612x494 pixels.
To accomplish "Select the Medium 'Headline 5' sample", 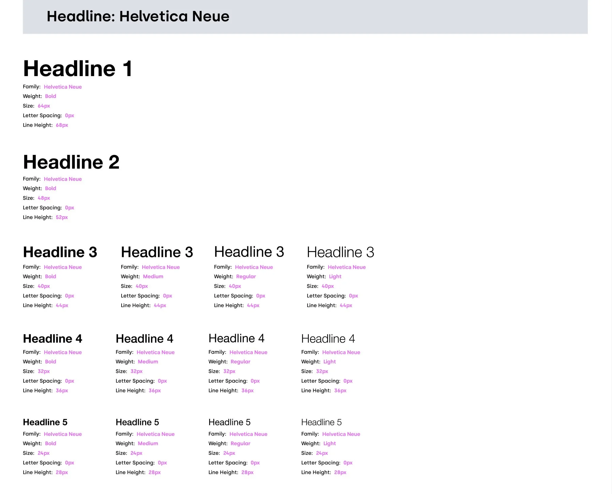I will click(x=137, y=422).
